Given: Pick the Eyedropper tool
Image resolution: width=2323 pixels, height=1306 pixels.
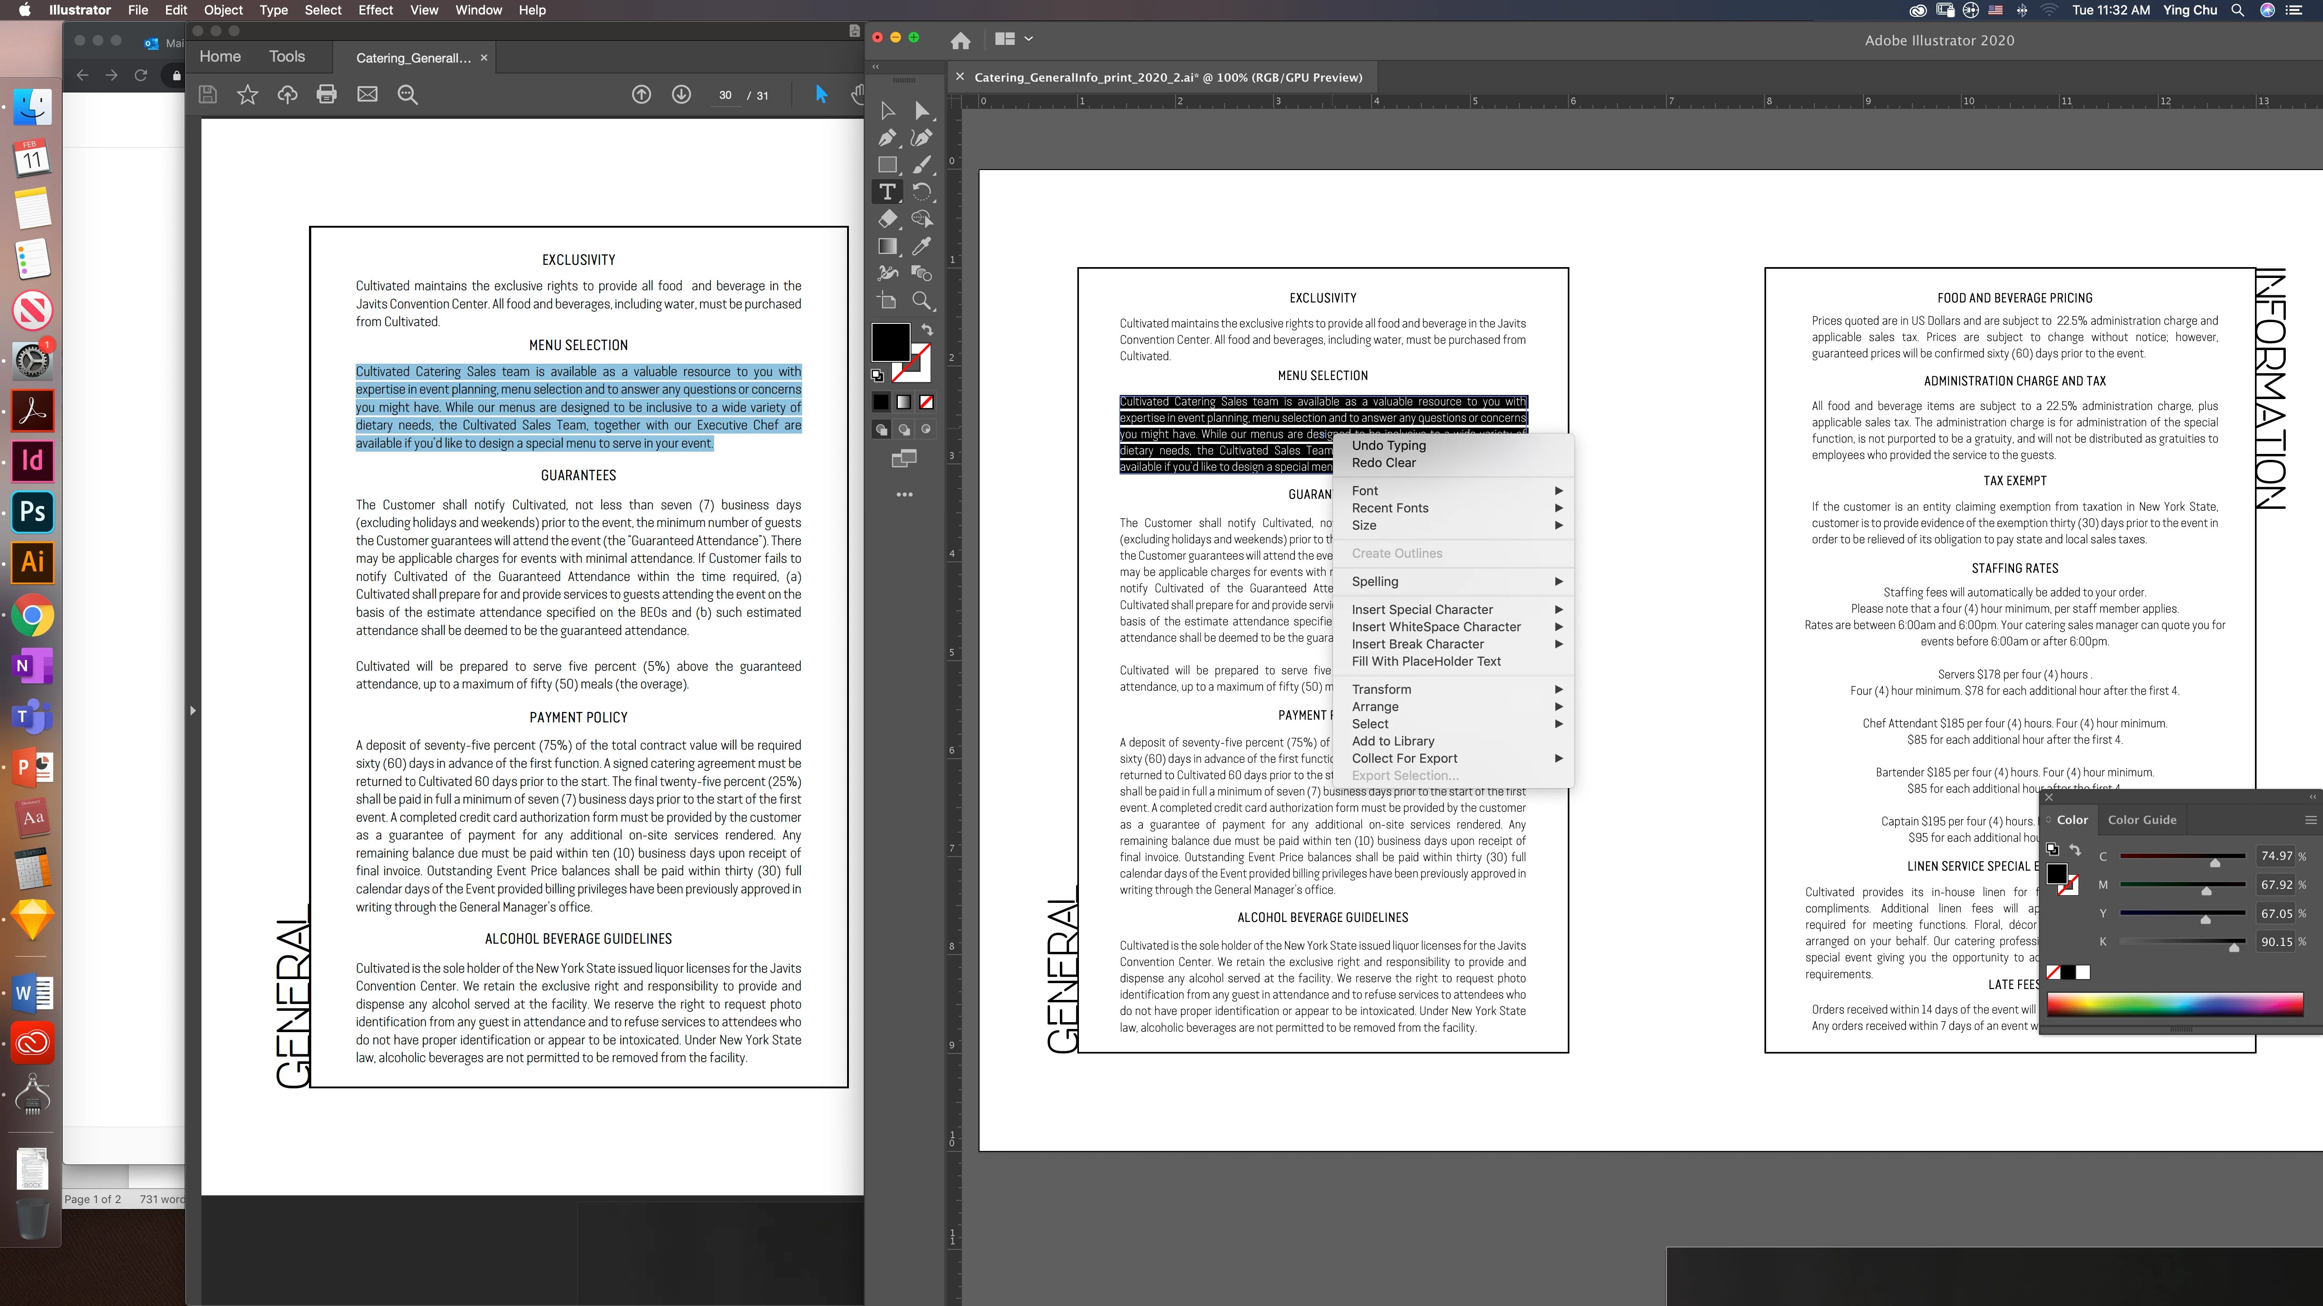Looking at the screenshot, I should pyautogui.click(x=921, y=246).
